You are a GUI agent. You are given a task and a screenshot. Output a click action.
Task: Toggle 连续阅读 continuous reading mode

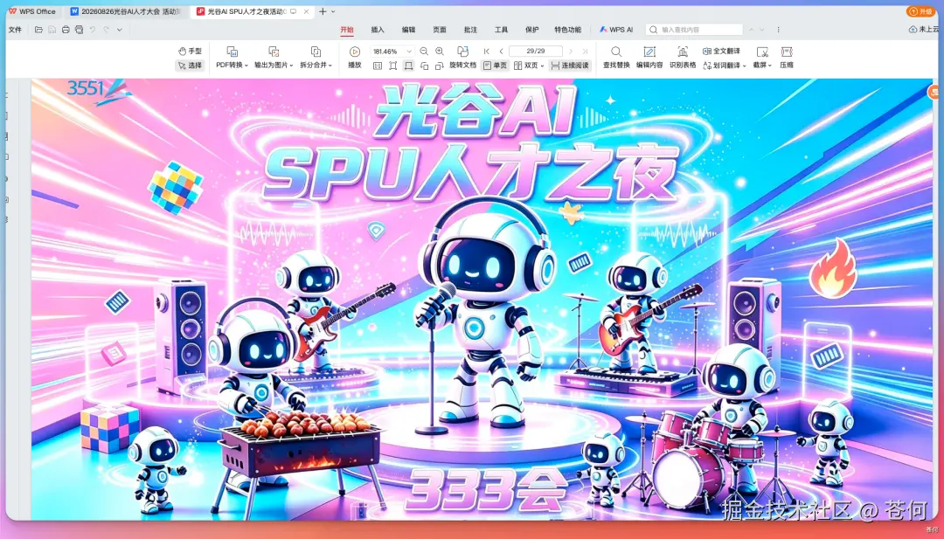coord(570,65)
